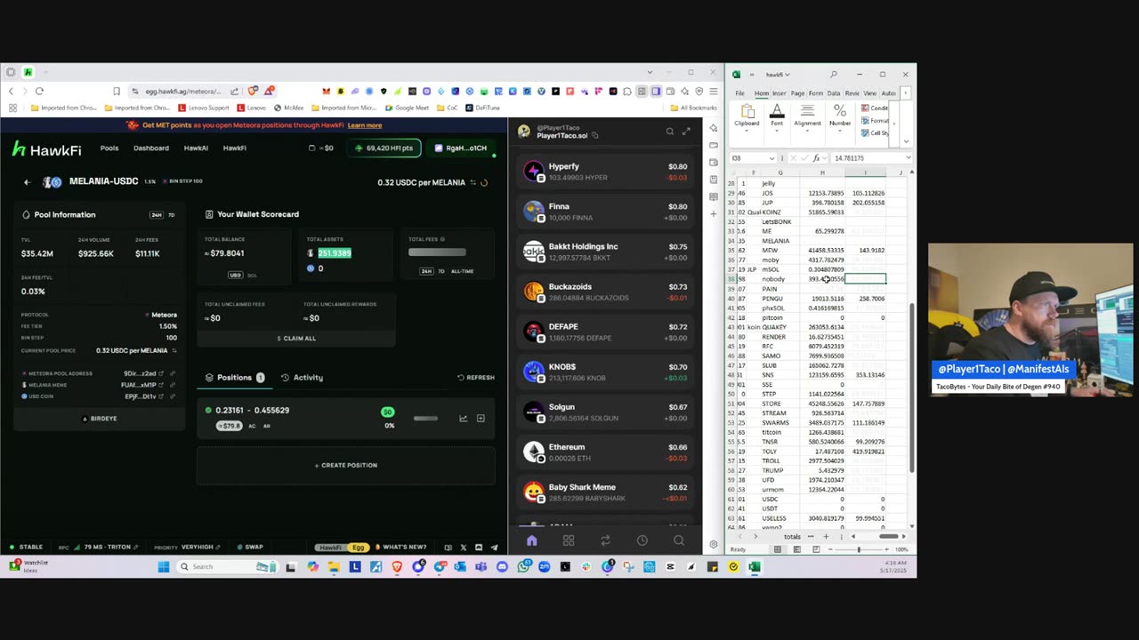The height and width of the screenshot is (640, 1139).
Task: Open the wallet activity clock icon
Action: point(642,540)
